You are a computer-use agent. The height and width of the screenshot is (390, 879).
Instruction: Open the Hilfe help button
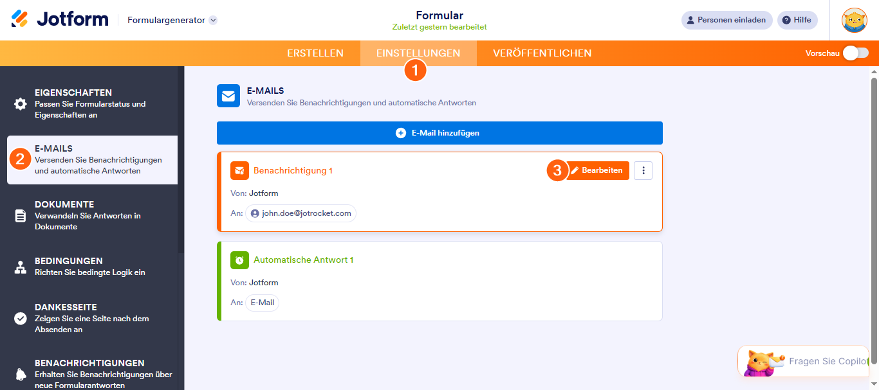click(797, 20)
